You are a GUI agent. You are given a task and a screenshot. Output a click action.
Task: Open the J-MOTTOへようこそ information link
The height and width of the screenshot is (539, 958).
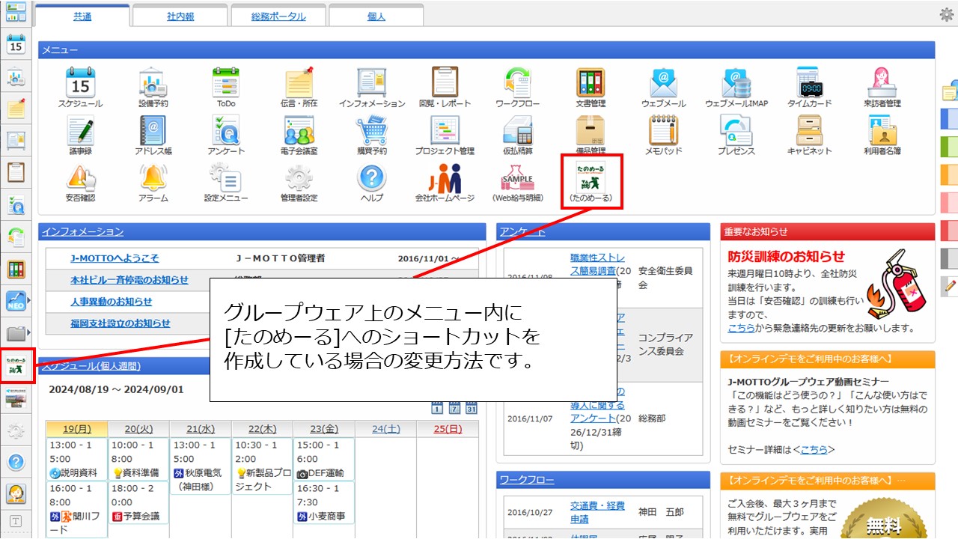(115, 258)
